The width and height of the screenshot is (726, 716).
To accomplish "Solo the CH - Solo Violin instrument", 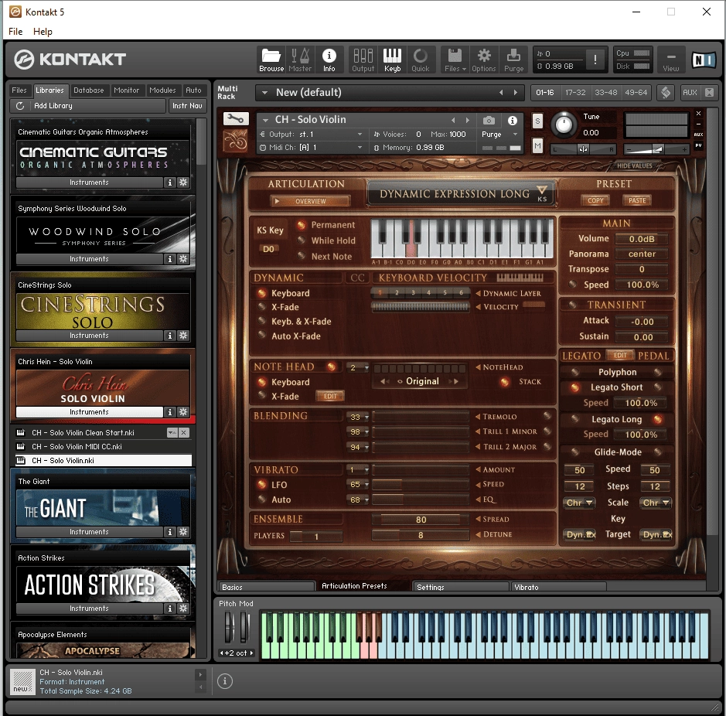I will coord(537,121).
